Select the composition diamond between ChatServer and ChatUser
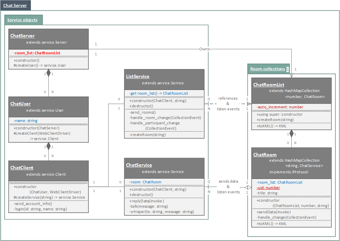The width and height of the screenshot is (340, 241). pos(48,73)
